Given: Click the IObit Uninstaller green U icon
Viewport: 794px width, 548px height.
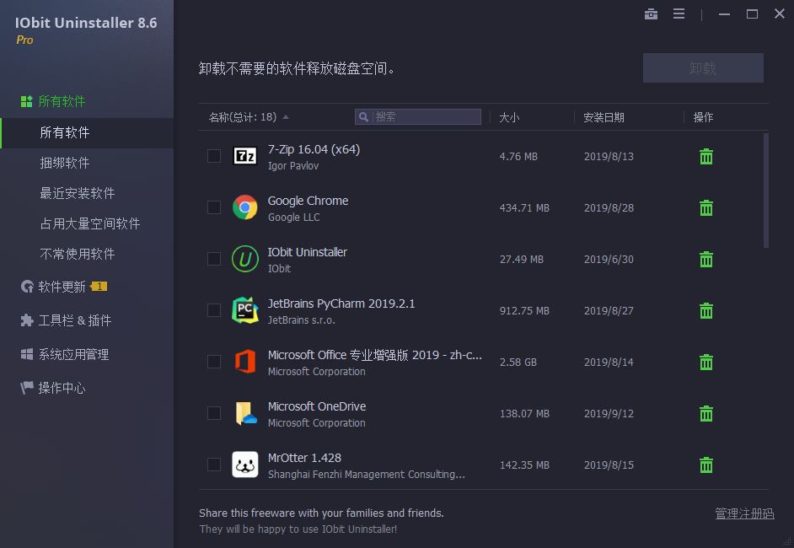Looking at the screenshot, I should click(245, 259).
